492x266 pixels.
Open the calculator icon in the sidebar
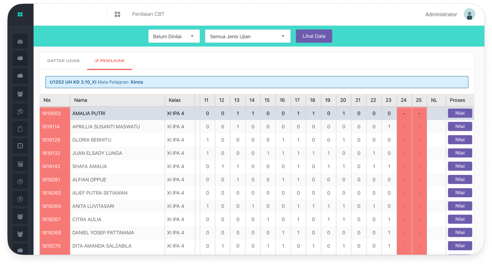(x=20, y=163)
